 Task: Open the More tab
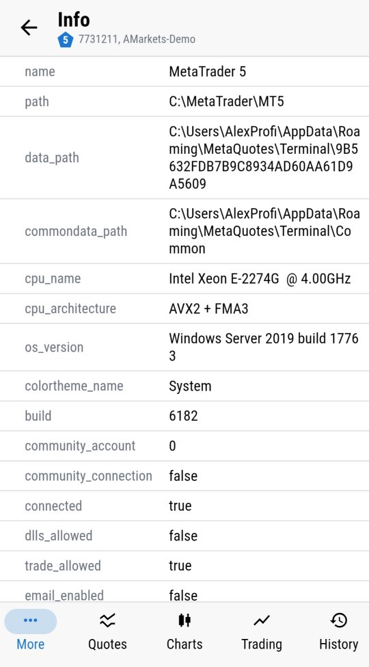click(31, 630)
